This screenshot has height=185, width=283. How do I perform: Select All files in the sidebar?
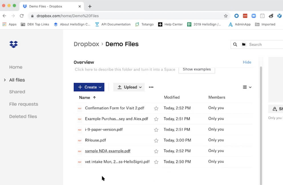(17, 80)
